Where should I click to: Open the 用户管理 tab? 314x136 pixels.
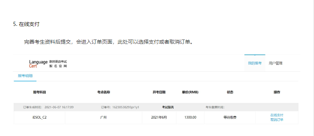click(x=275, y=63)
